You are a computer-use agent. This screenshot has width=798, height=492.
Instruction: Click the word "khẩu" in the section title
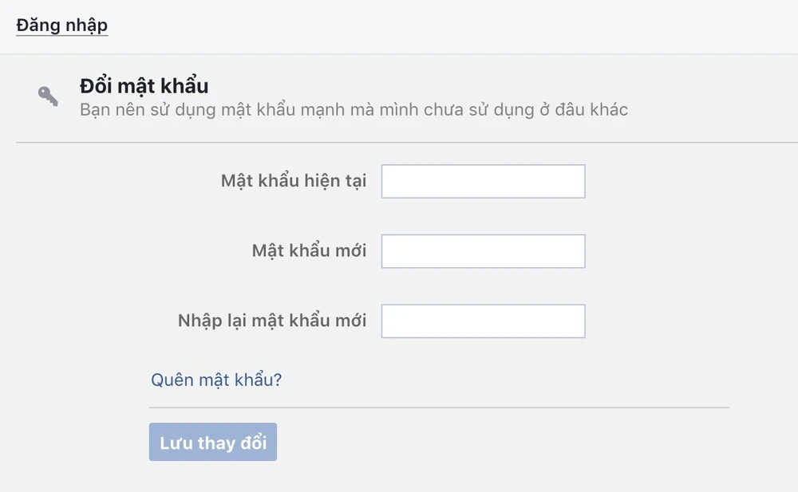184,85
